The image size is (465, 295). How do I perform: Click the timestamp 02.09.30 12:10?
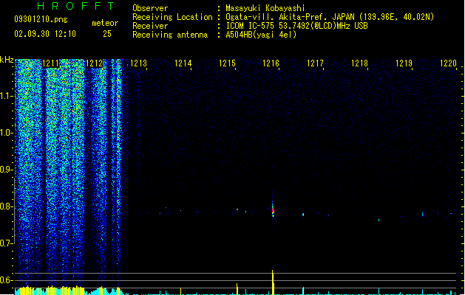45,34
